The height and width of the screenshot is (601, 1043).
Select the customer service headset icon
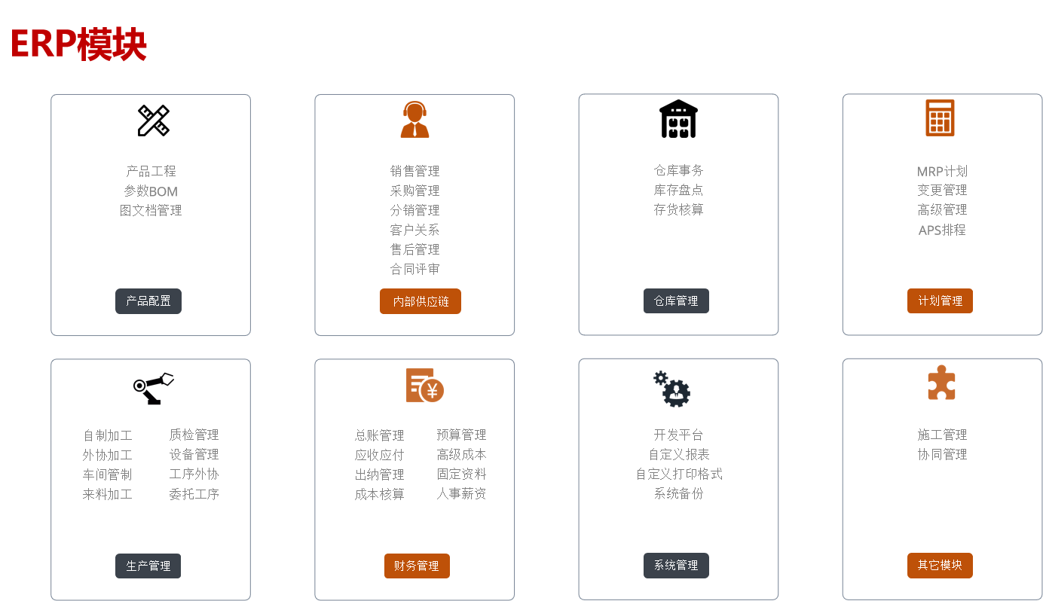(x=414, y=118)
